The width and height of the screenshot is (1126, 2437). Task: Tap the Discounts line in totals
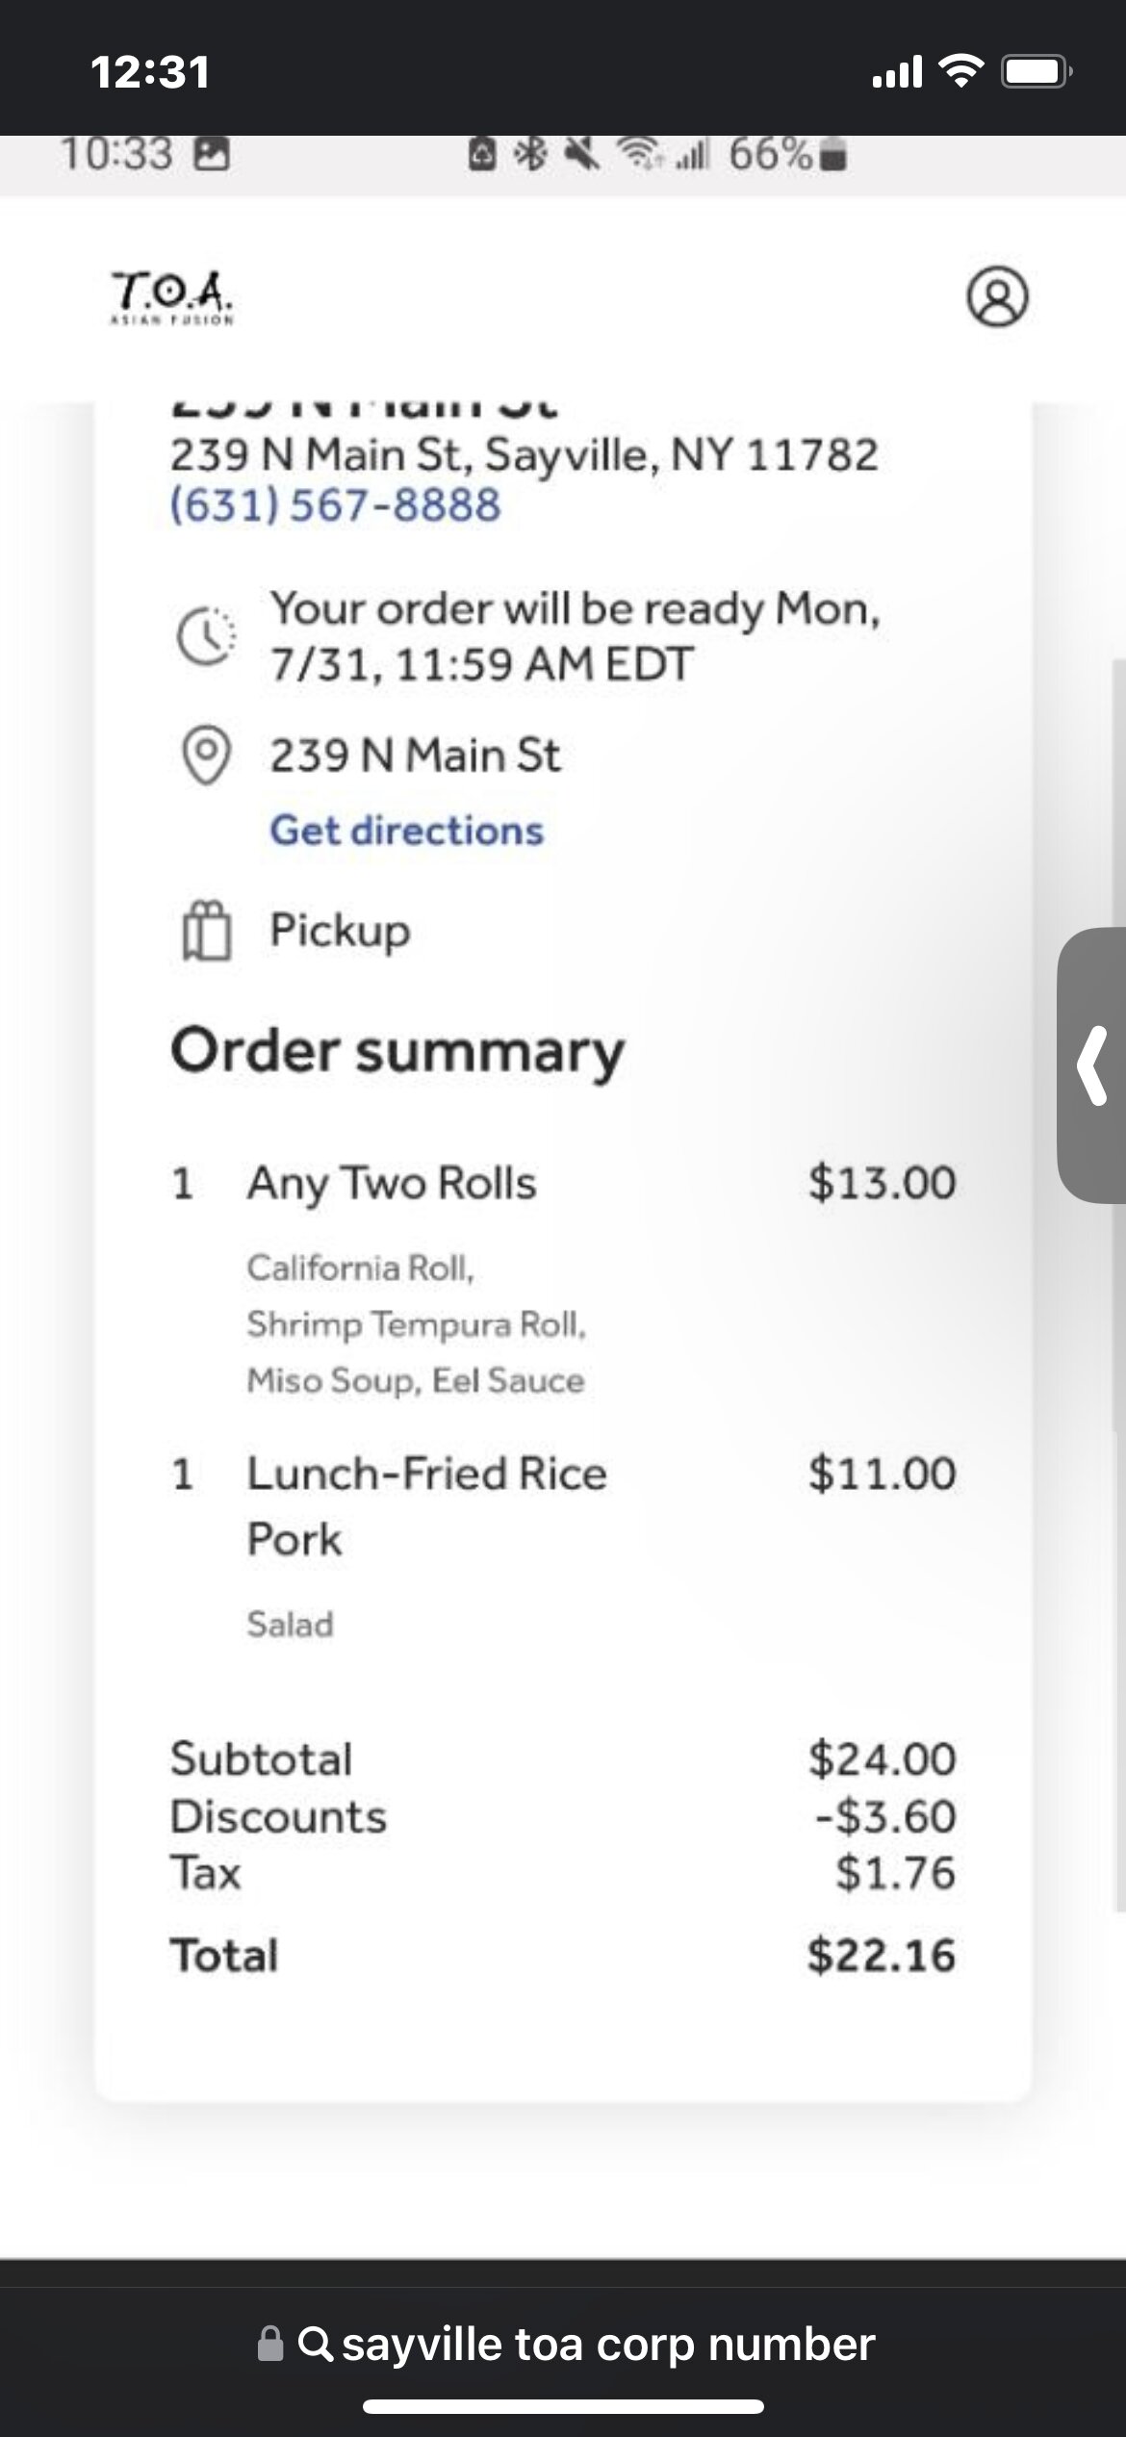[278, 1816]
